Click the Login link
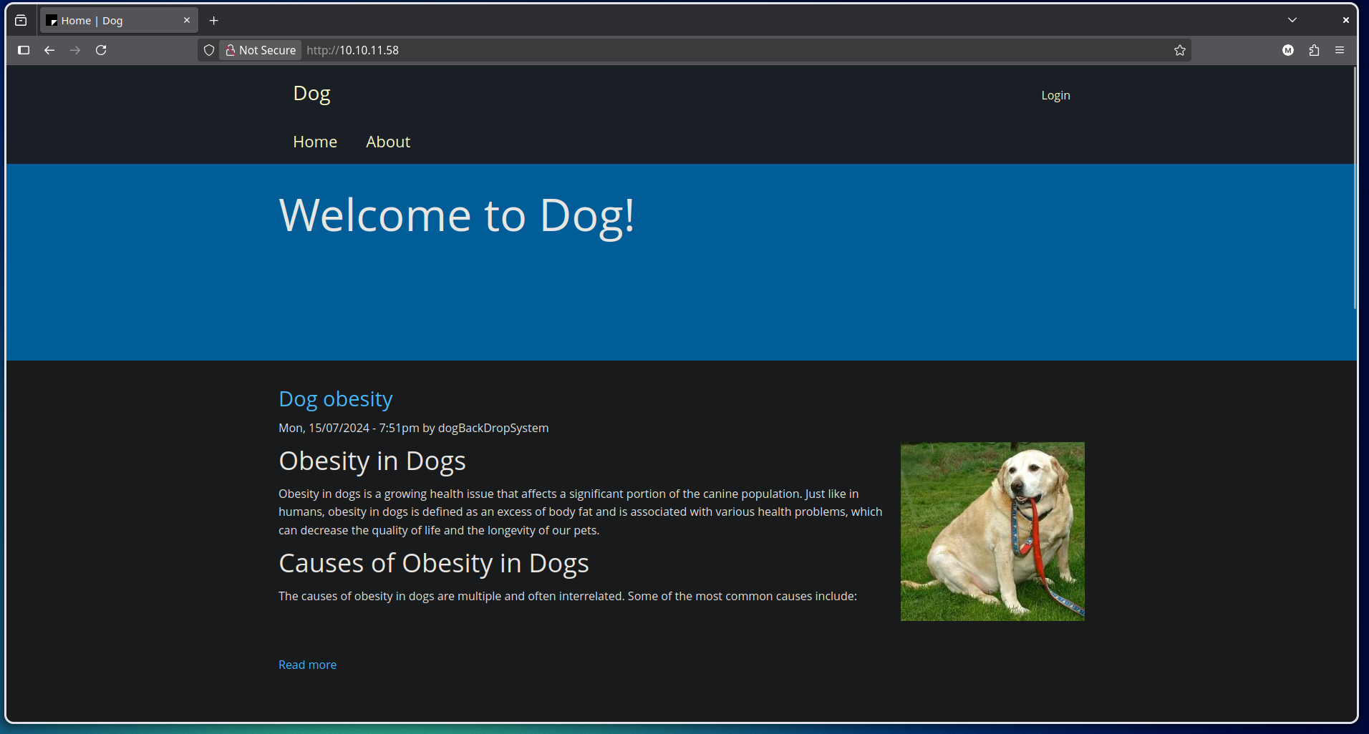This screenshot has height=734, width=1369. coord(1055,95)
